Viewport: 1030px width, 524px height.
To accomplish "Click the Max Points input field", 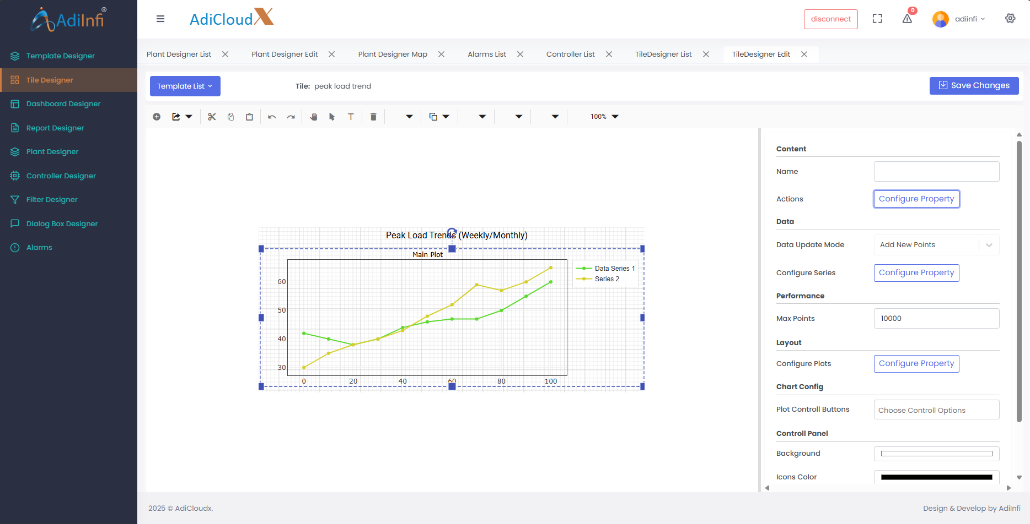I will click(936, 318).
